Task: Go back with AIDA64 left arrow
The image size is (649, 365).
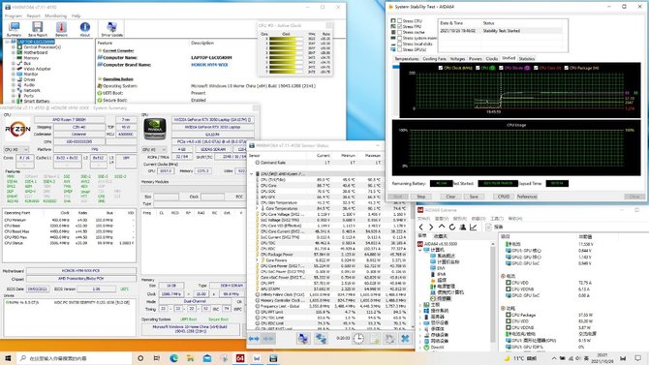Action: point(421,227)
